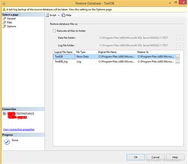Click the Log file type cell
Viewport: 188px width, 164px height.
point(86,62)
